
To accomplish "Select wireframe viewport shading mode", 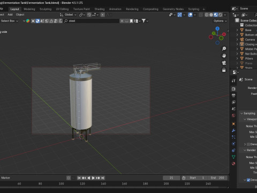I will 207,15.
